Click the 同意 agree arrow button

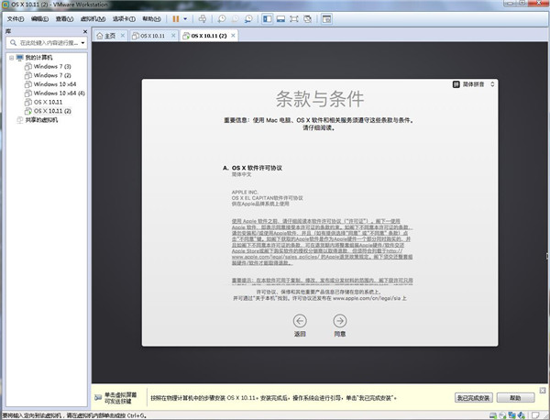(x=340, y=321)
